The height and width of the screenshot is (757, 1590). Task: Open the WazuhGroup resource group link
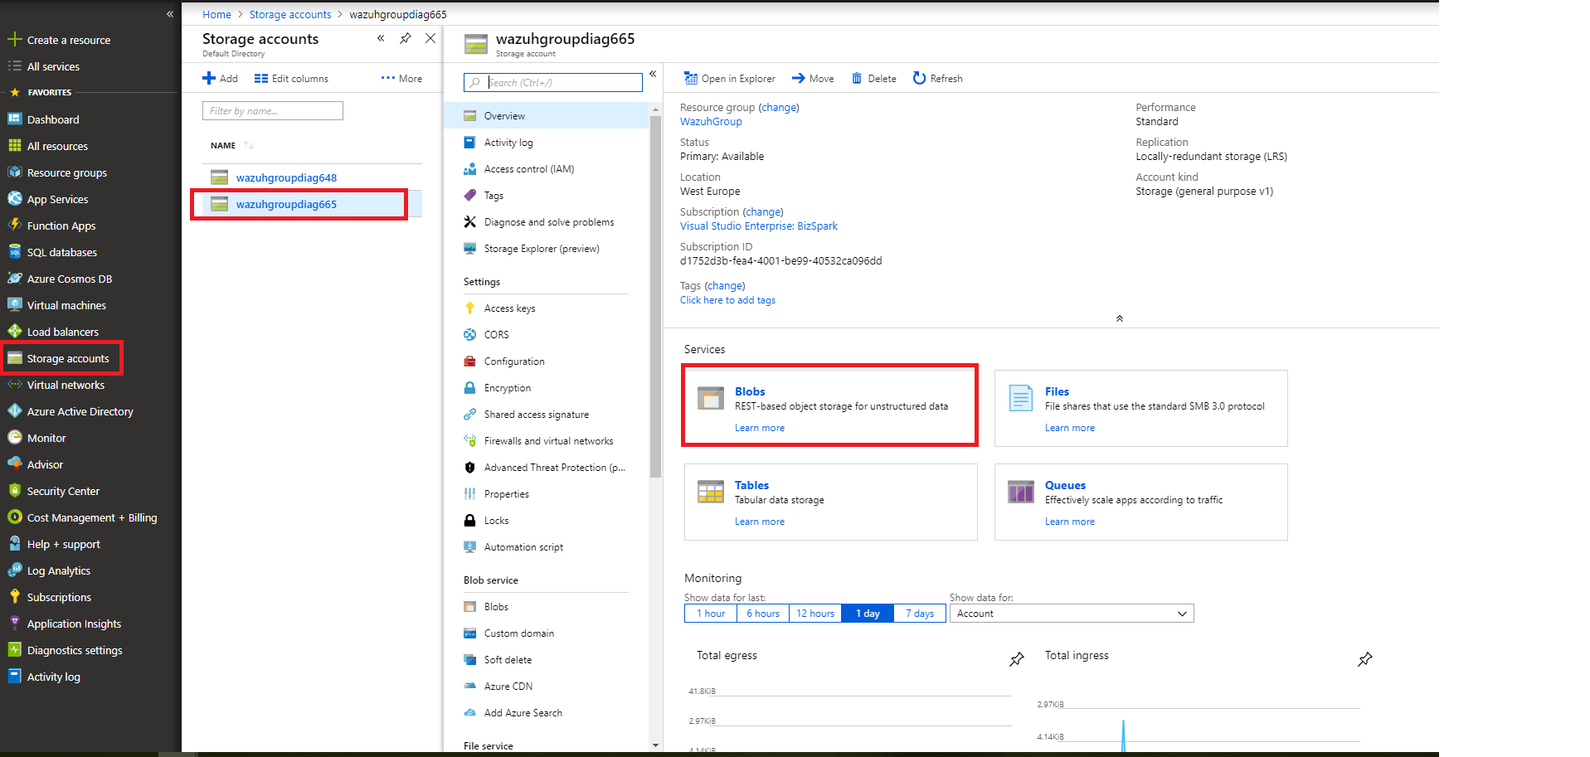coord(711,122)
